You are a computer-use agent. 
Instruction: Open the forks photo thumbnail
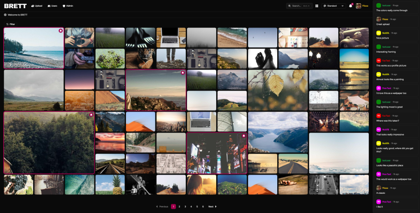click(x=141, y=38)
